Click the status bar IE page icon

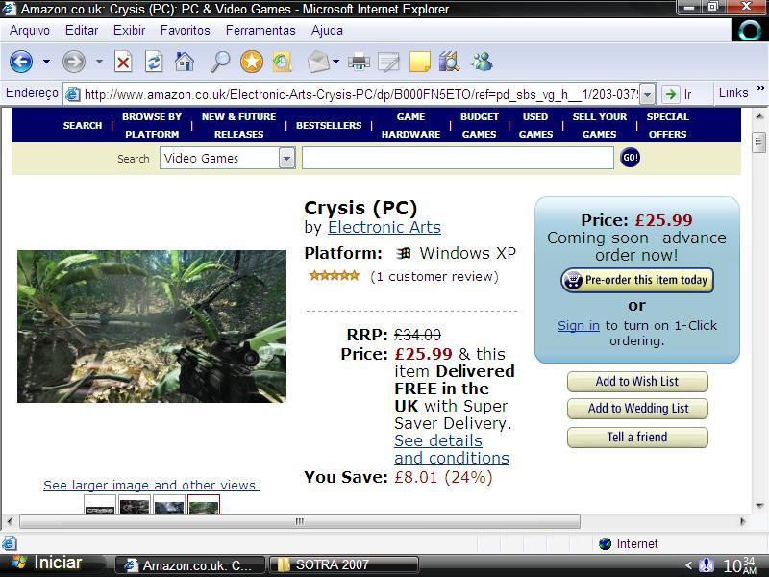10,543
